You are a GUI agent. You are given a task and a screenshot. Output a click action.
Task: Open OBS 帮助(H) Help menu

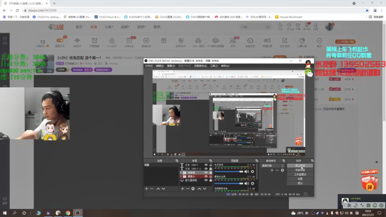click(x=225, y=66)
